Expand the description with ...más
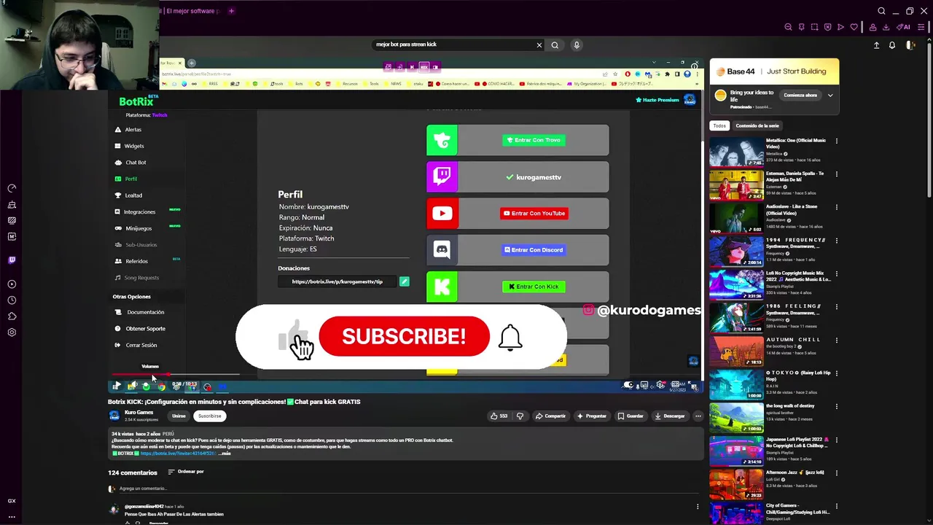 point(225,454)
